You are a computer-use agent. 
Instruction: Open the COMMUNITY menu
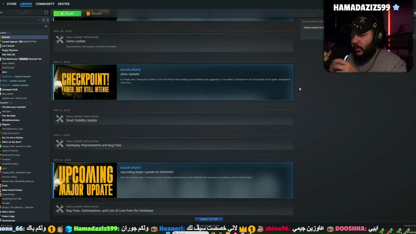pyautogui.click(x=45, y=4)
